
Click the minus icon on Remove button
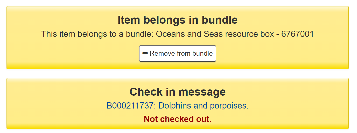click(x=145, y=53)
